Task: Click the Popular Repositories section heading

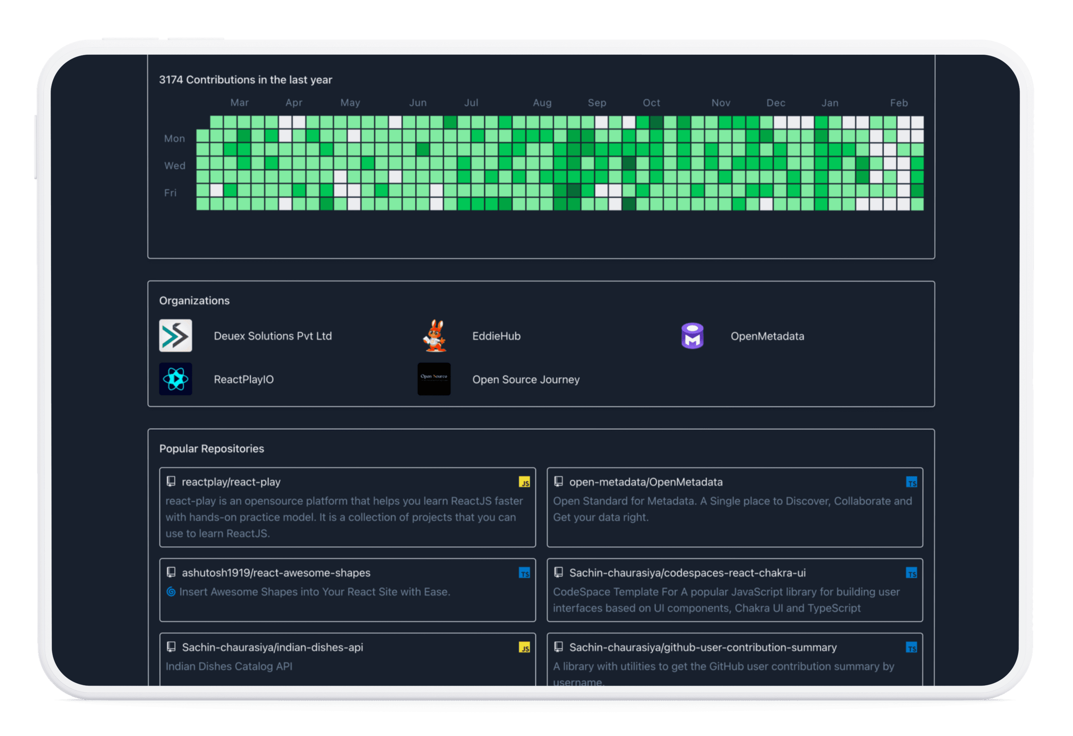Action: (211, 448)
